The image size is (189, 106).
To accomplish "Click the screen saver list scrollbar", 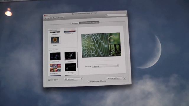I will [77, 60].
